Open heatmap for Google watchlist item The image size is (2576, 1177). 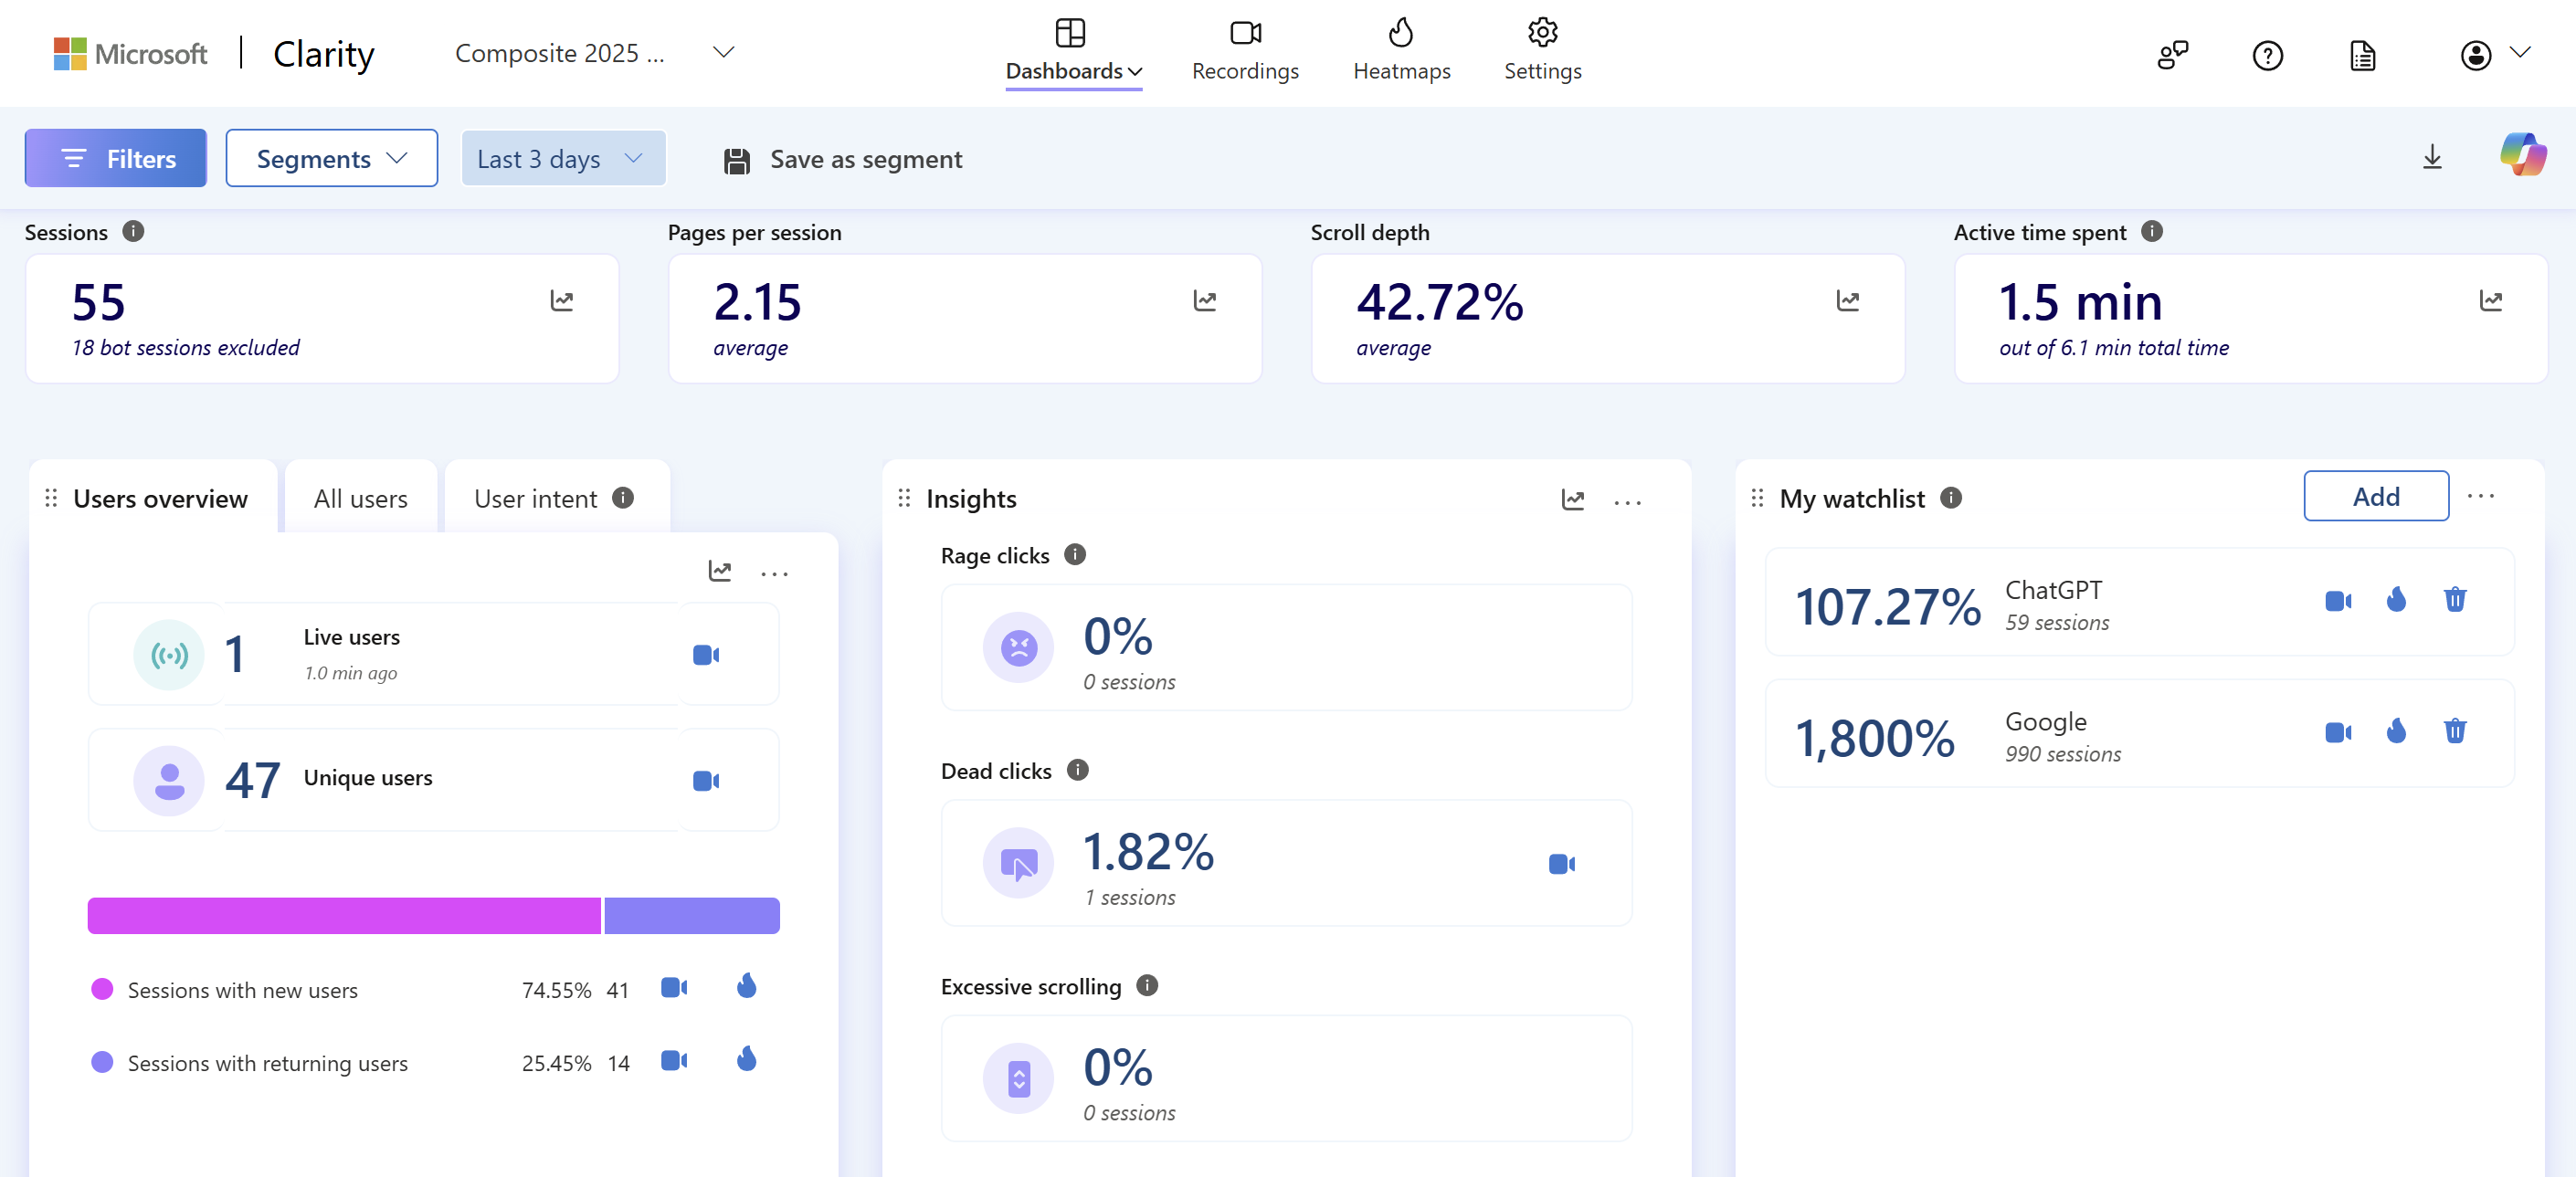(x=2395, y=731)
